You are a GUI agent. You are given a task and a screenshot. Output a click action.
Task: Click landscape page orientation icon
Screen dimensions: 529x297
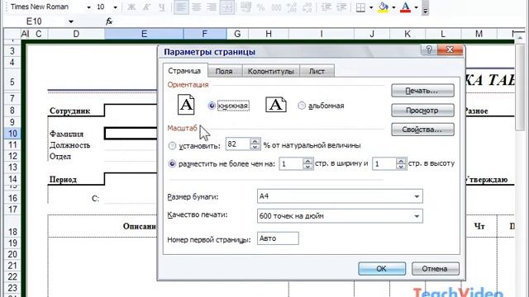[x=276, y=105]
